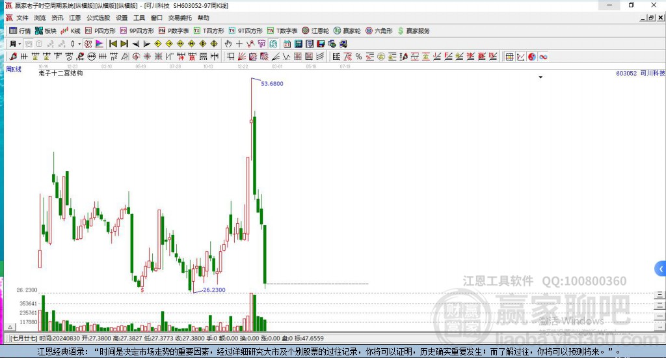Click the top right-panel bar-layout icon
The height and width of the screenshot is (358, 666).
(x=659, y=295)
